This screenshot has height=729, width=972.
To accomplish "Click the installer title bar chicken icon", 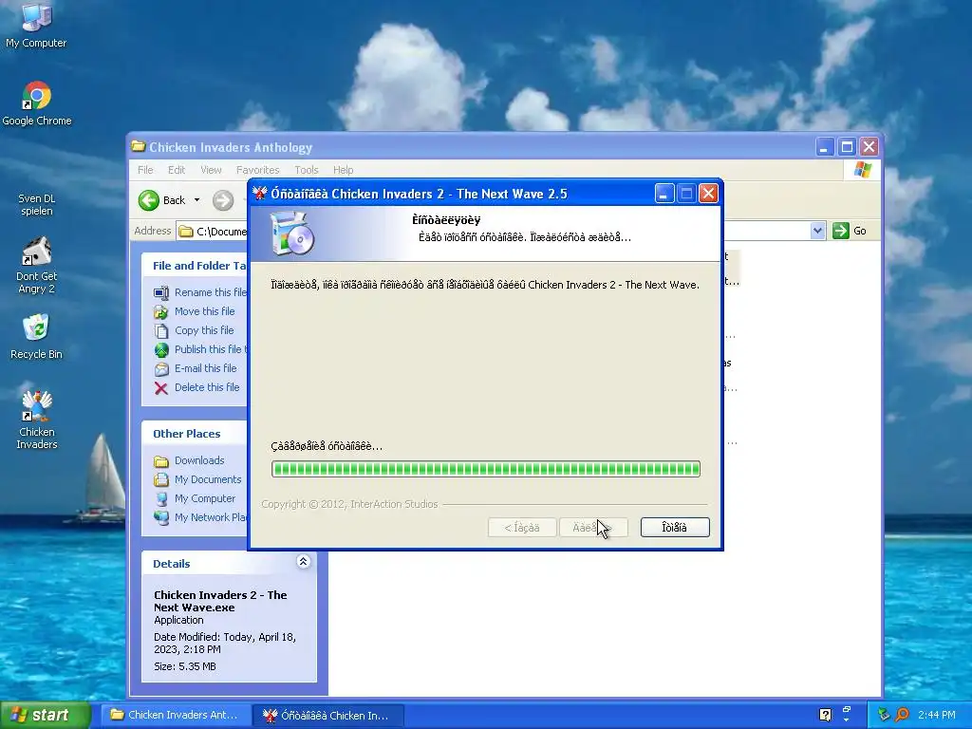I will 260,194.
